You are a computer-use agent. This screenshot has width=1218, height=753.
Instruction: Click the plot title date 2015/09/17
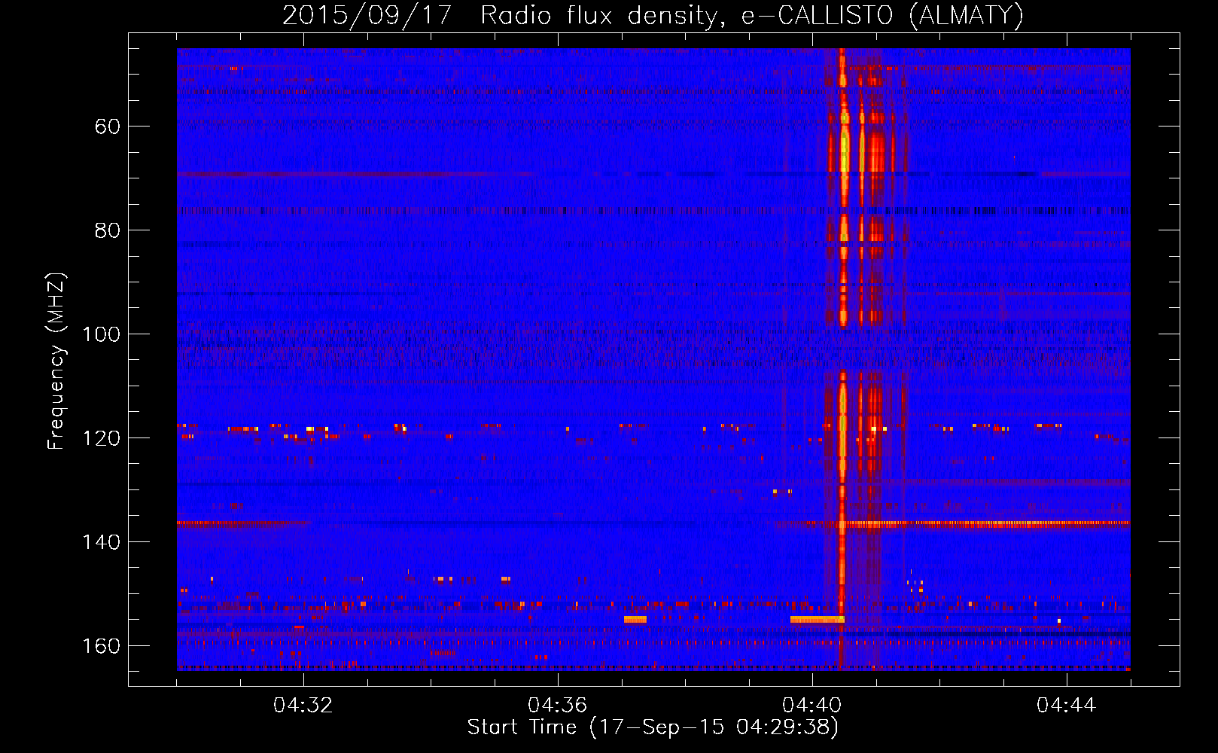[x=367, y=15]
